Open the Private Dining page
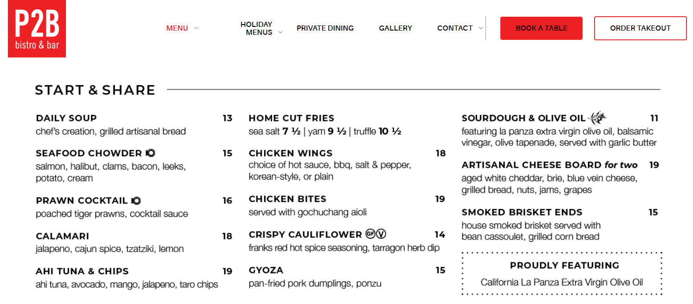The image size is (693, 304). [x=325, y=28]
